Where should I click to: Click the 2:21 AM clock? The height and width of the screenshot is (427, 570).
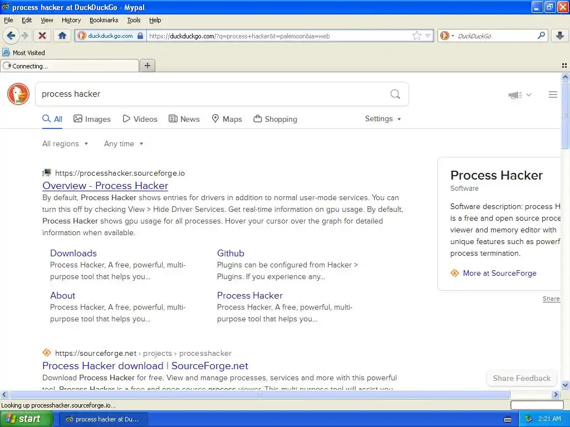tap(549, 419)
